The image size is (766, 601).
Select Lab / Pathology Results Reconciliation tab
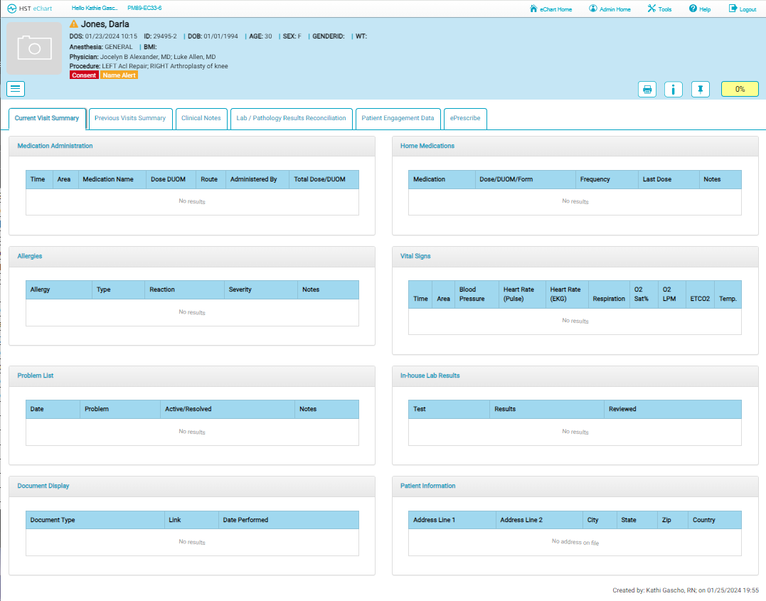click(x=291, y=118)
